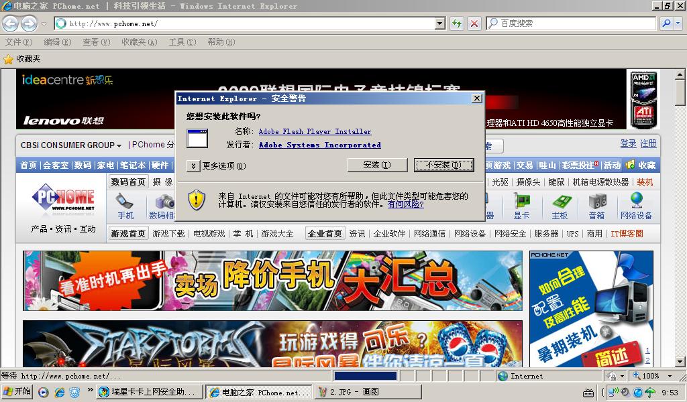Image resolution: width=687 pixels, height=402 pixels.
Task: Click the IE forward arrow button
Action: [30, 23]
